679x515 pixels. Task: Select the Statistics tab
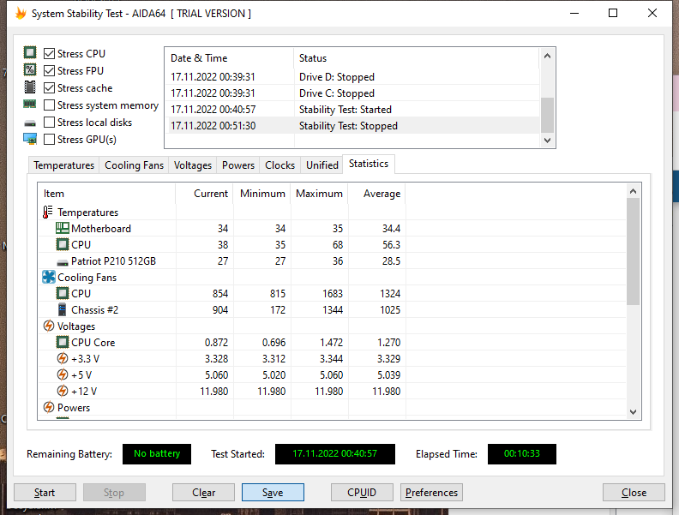369,164
